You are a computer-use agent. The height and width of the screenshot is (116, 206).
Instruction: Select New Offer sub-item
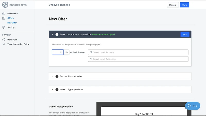[x=12, y=23]
